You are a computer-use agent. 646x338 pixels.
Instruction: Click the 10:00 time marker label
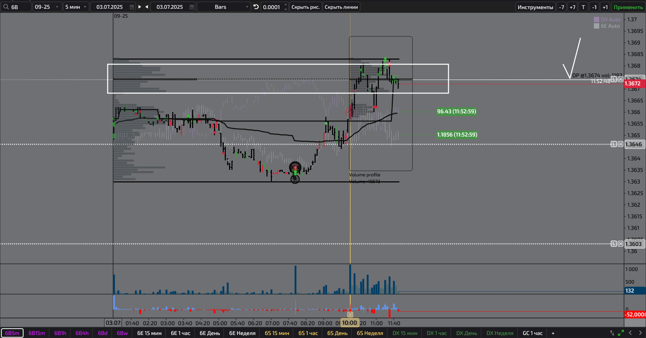click(x=350, y=323)
